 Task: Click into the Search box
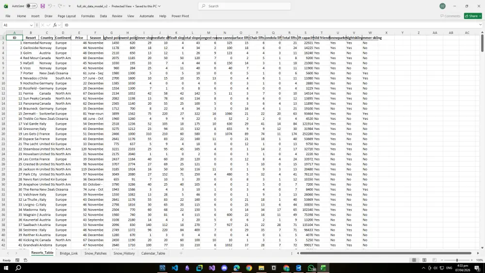pos(244,6)
